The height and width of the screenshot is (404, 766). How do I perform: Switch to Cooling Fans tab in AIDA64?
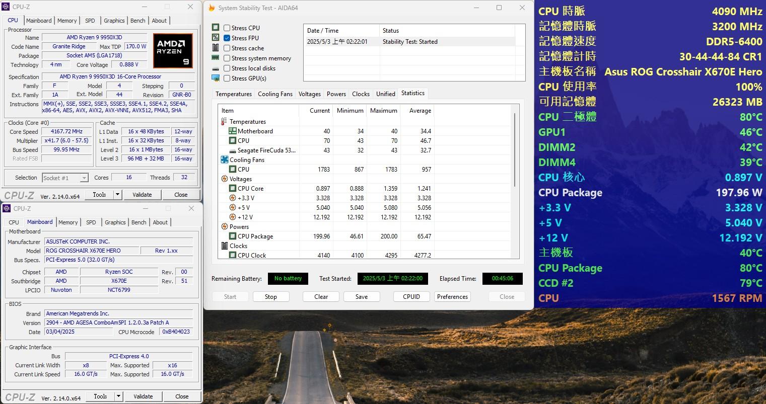click(x=275, y=94)
